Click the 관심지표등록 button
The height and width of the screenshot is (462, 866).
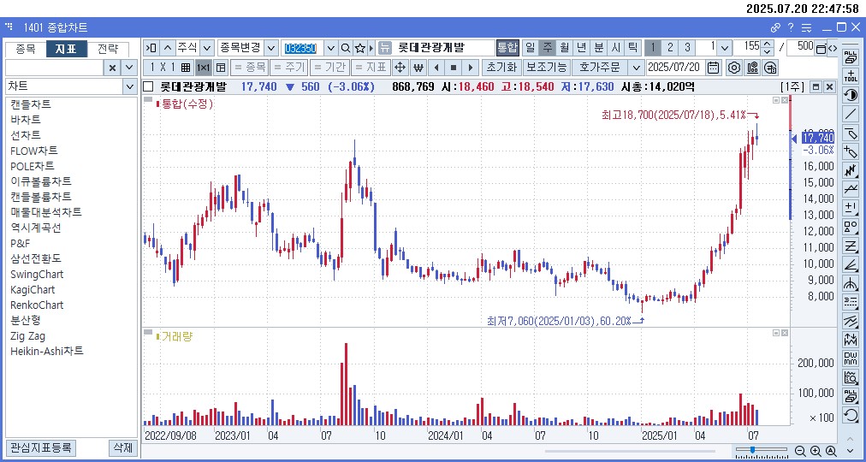[41, 447]
